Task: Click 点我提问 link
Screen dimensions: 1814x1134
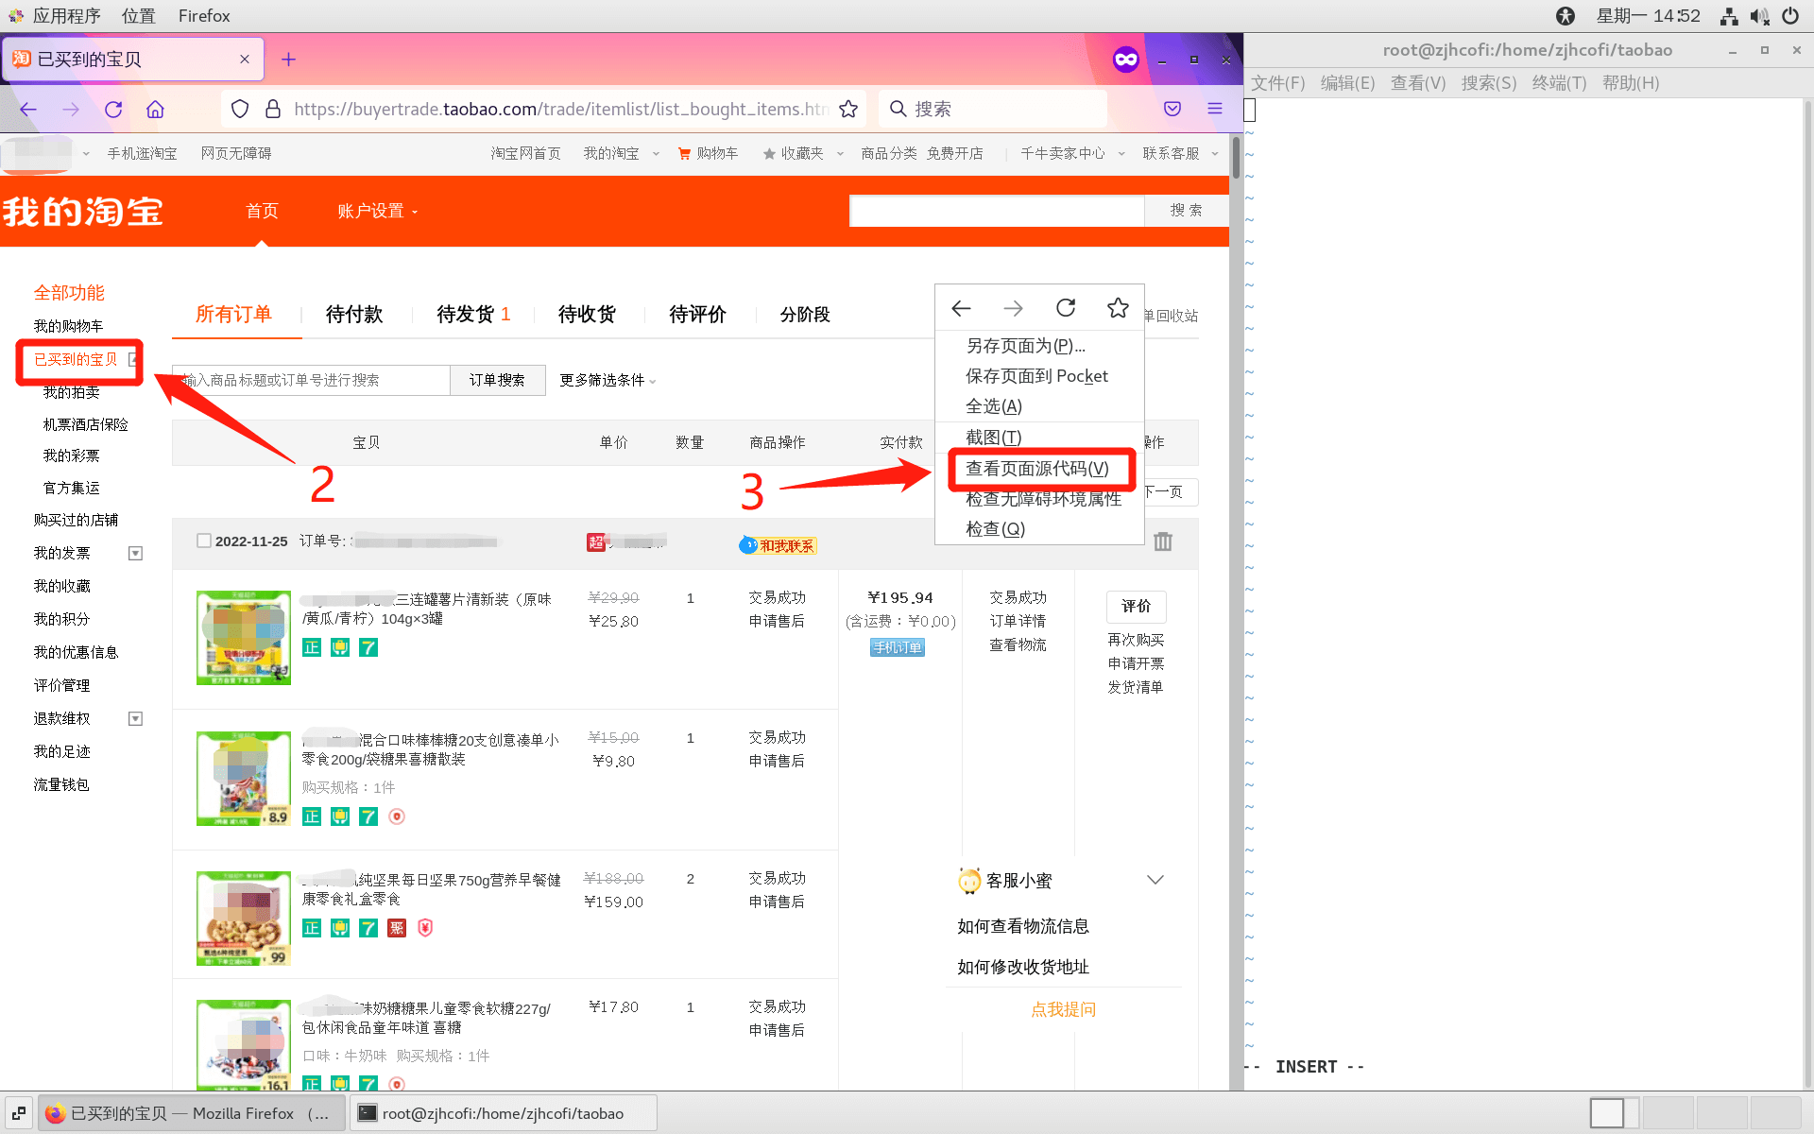Action: pyautogui.click(x=1064, y=1009)
